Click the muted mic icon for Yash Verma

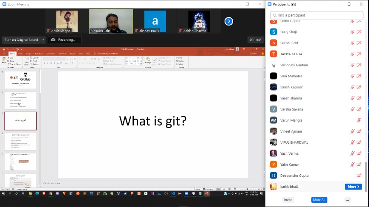click(352, 153)
